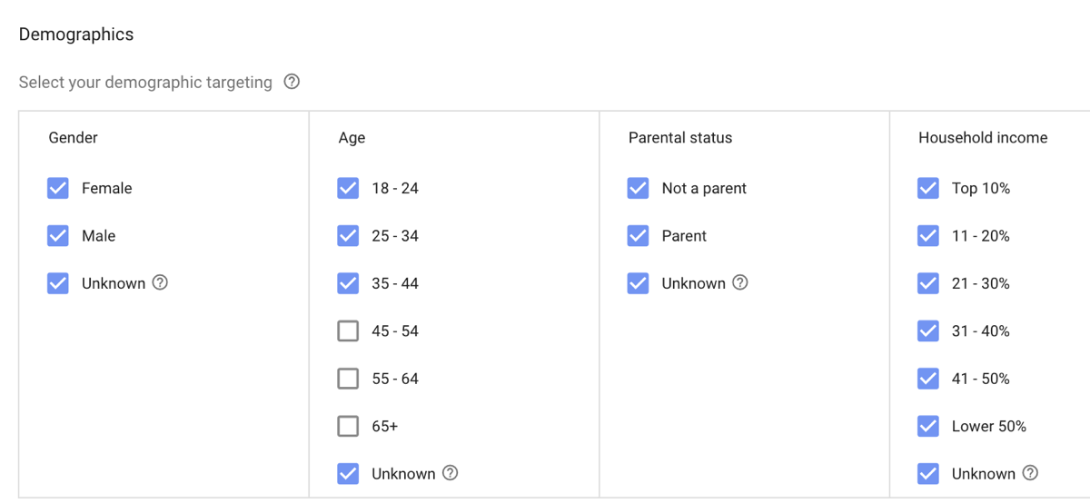Click the 'Select your demographic targeting' text
This screenshot has height=503, width=1090.
[145, 83]
